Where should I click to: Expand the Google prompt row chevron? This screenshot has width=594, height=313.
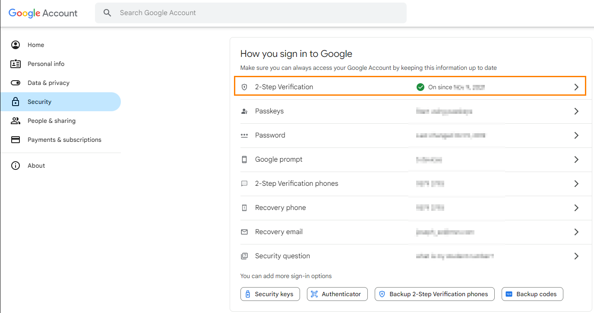tap(576, 160)
